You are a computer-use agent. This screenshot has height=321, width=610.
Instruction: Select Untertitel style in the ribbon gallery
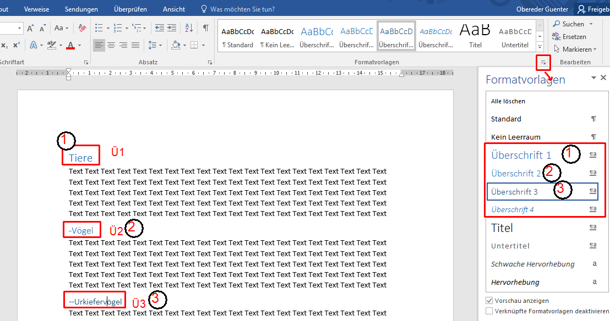(515, 36)
